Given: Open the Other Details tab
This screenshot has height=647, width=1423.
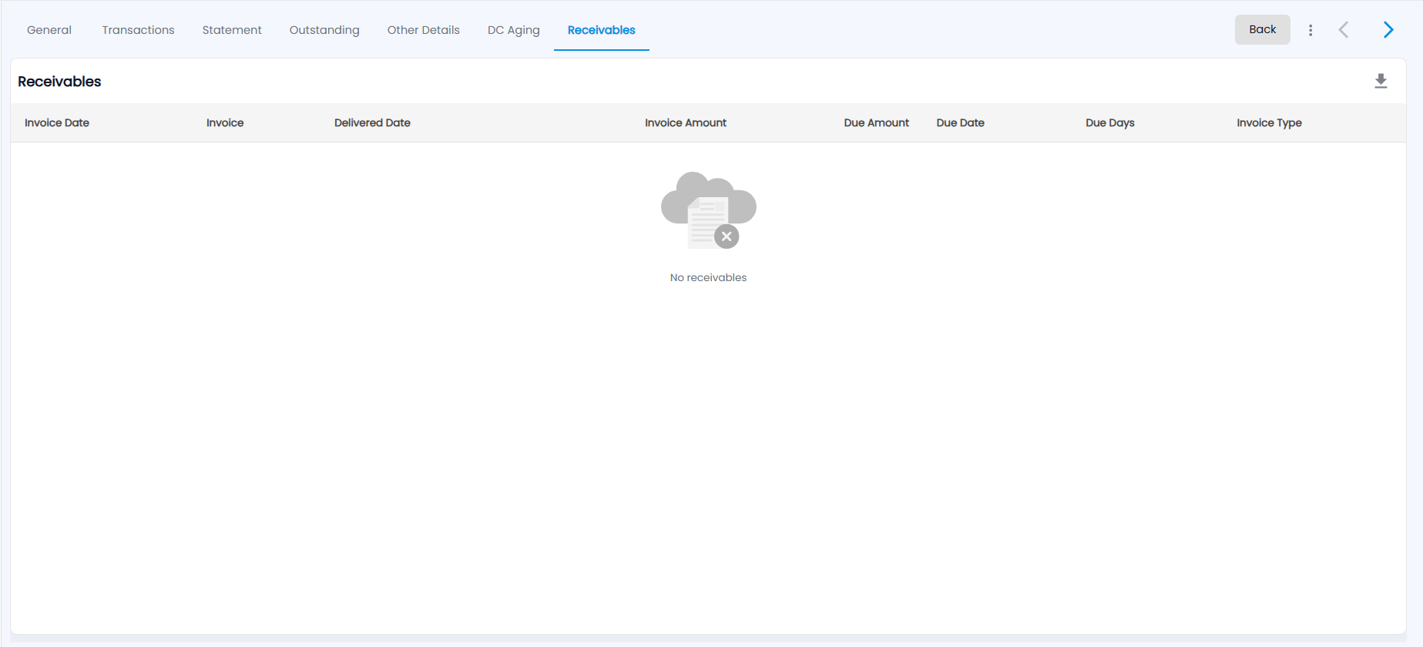Looking at the screenshot, I should click(424, 30).
